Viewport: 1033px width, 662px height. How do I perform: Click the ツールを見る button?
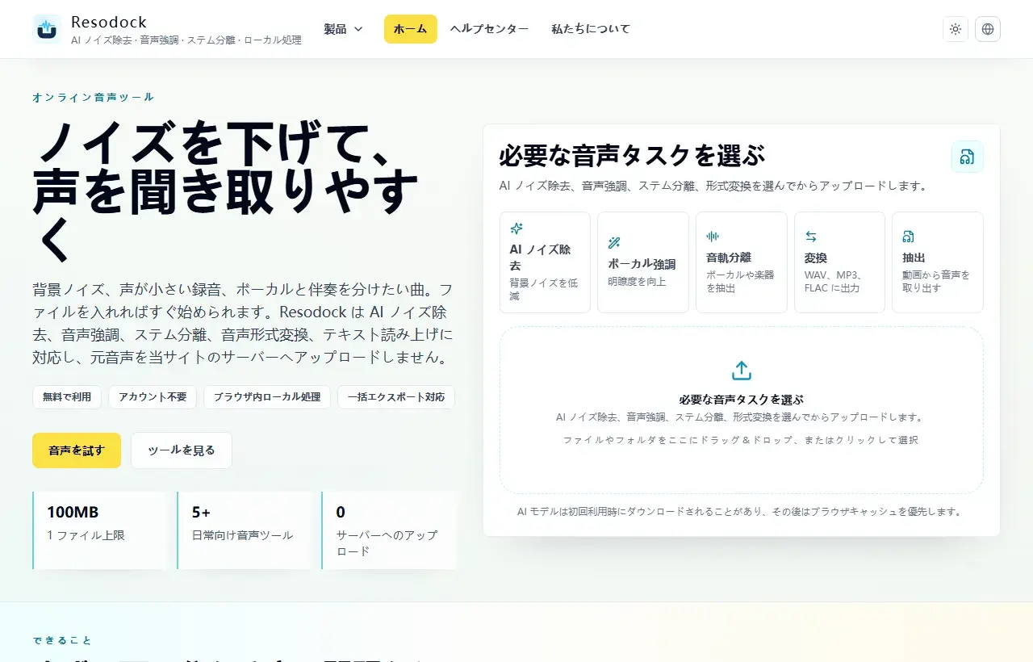point(182,450)
